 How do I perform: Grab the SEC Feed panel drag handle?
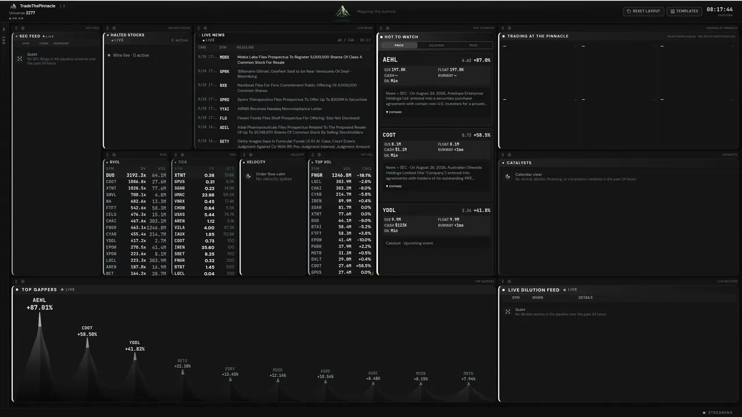click(x=15, y=28)
